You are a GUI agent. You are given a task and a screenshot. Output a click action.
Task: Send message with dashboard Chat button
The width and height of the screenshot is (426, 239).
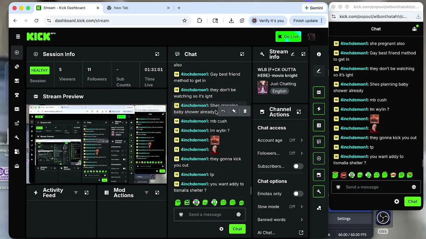pos(237,229)
